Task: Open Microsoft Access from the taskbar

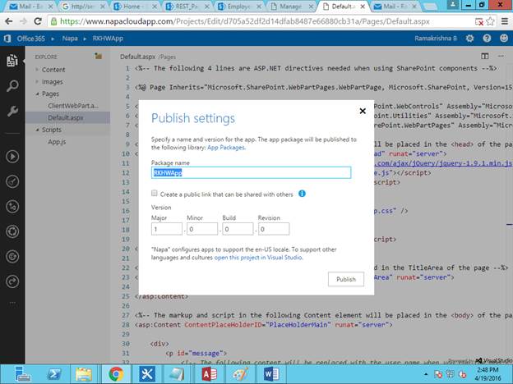Action: pos(210,374)
